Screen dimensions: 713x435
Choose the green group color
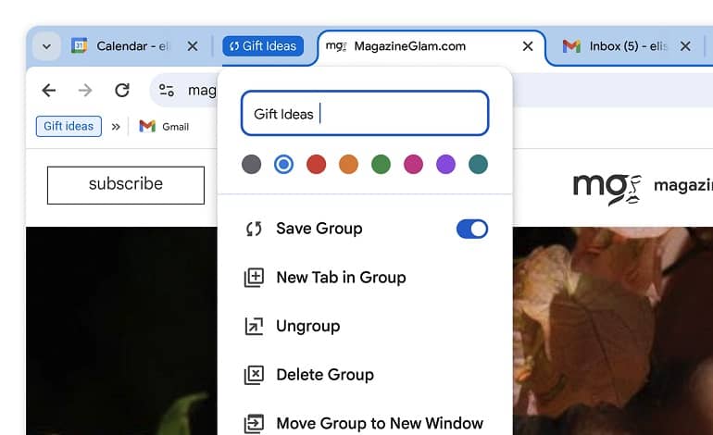[382, 165]
